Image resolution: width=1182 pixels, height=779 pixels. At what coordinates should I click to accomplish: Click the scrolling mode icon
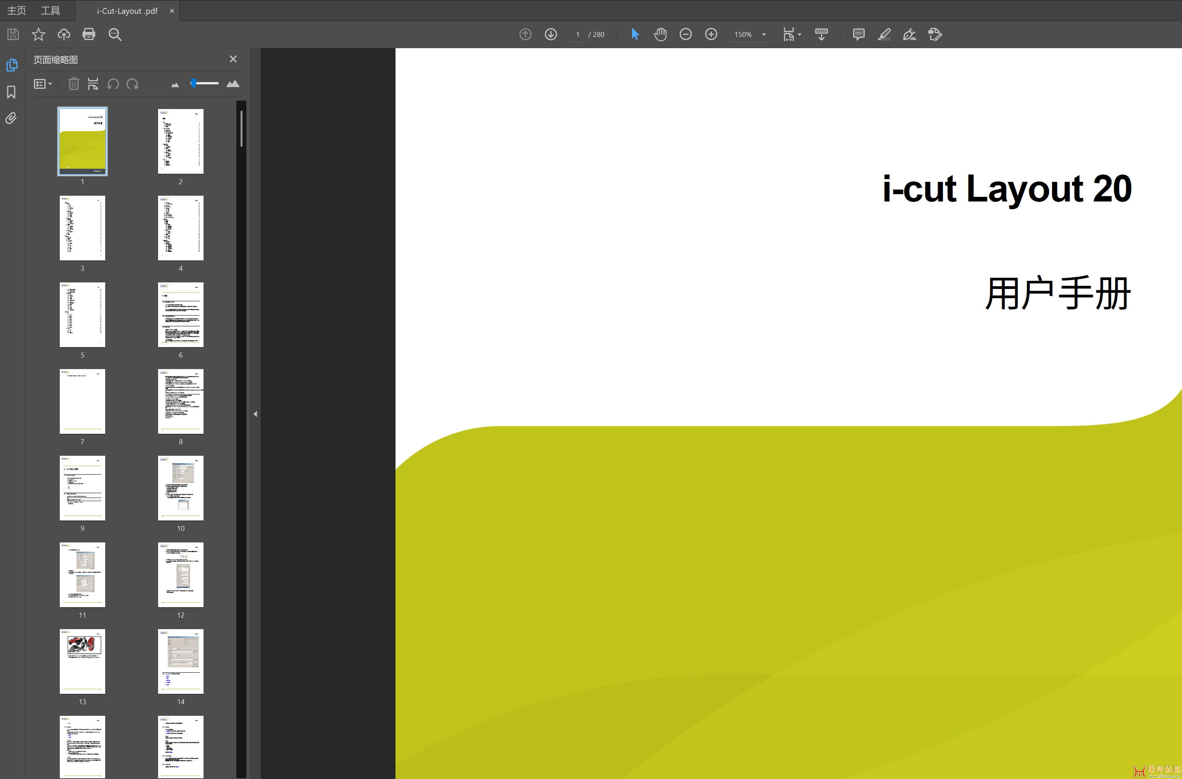(x=821, y=34)
